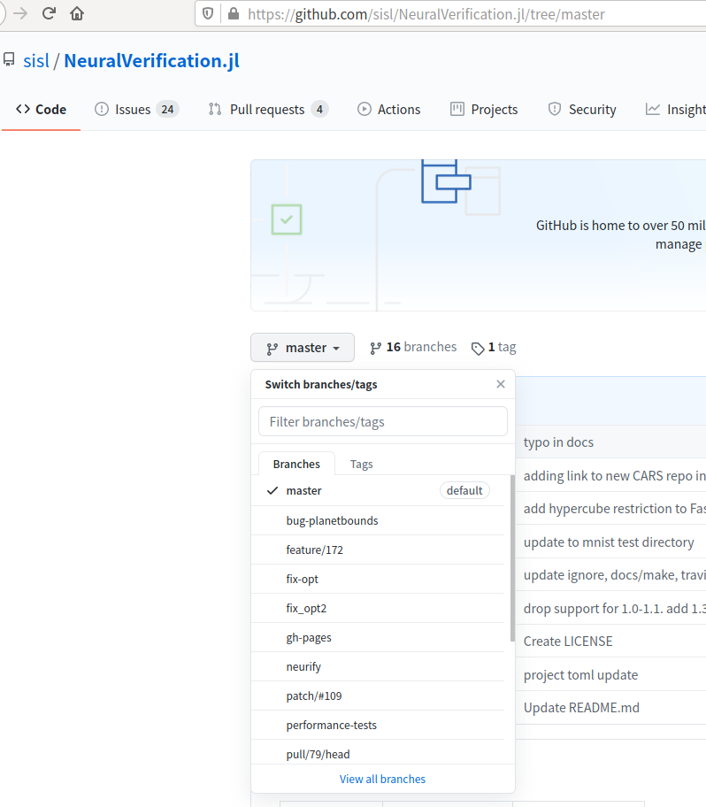Open the sisl organization link
Screen dimensions: 706x807
tap(36, 61)
